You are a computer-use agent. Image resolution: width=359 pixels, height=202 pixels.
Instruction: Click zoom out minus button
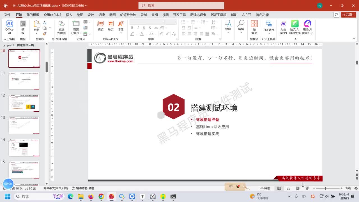click(314, 188)
